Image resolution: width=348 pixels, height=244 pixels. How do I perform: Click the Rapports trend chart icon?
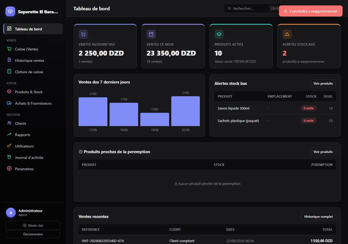tap(9, 135)
